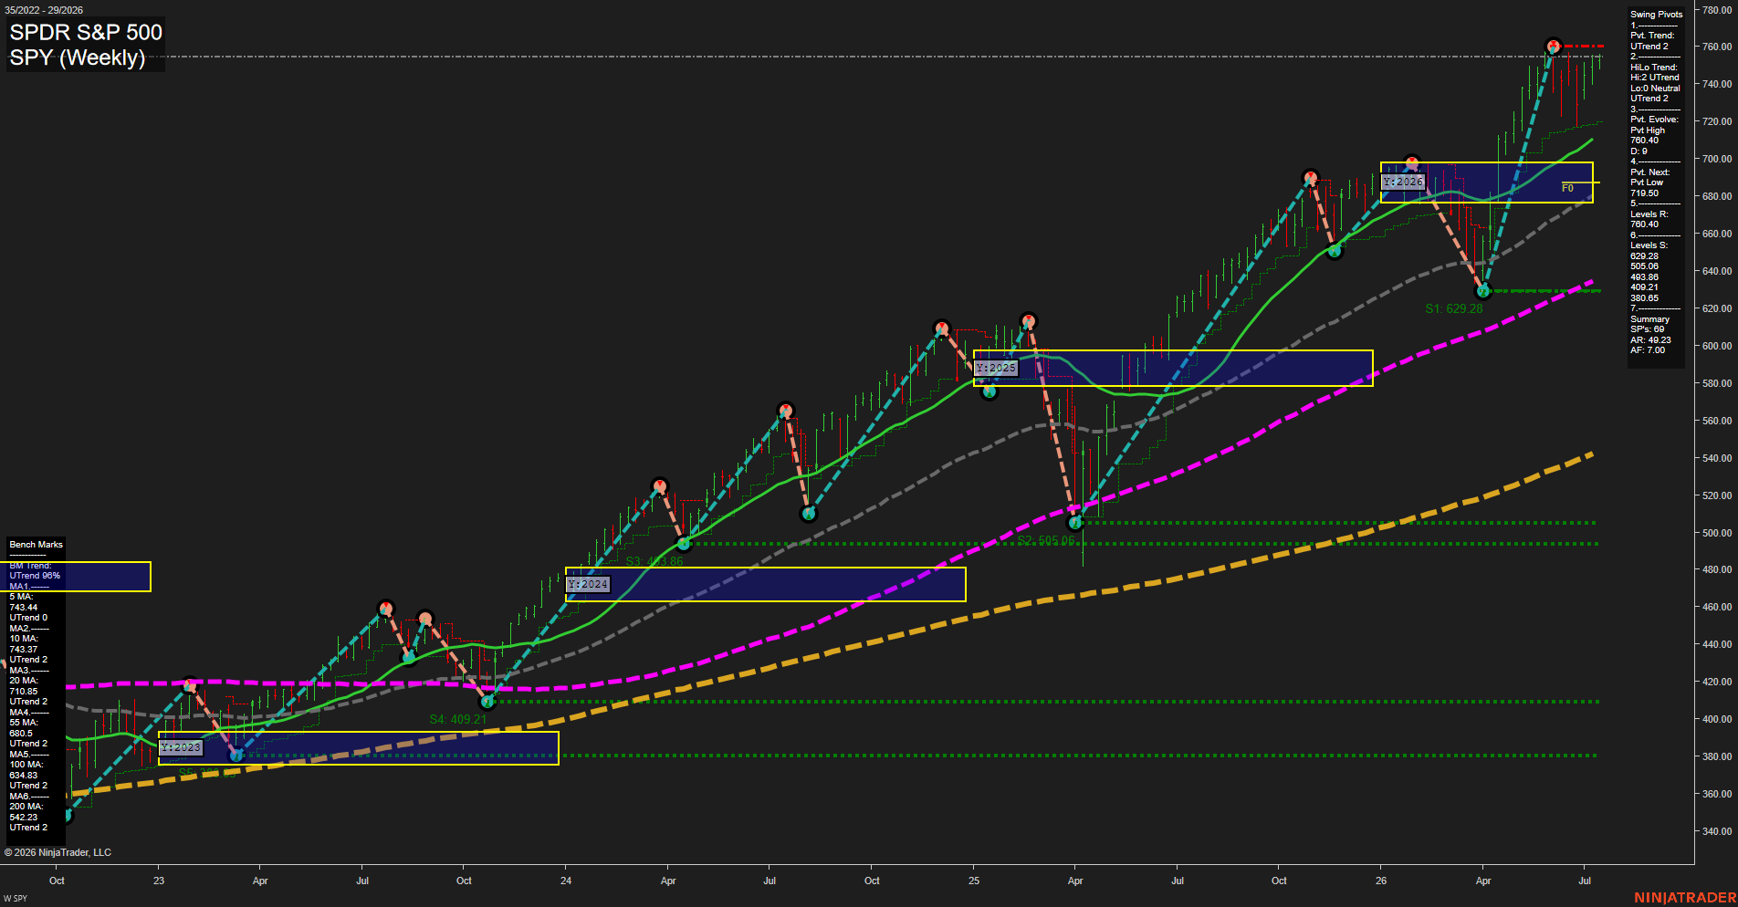The width and height of the screenshot is (1738, 907).
Task: Click the 10 MA: label
Action: [24, 639]
